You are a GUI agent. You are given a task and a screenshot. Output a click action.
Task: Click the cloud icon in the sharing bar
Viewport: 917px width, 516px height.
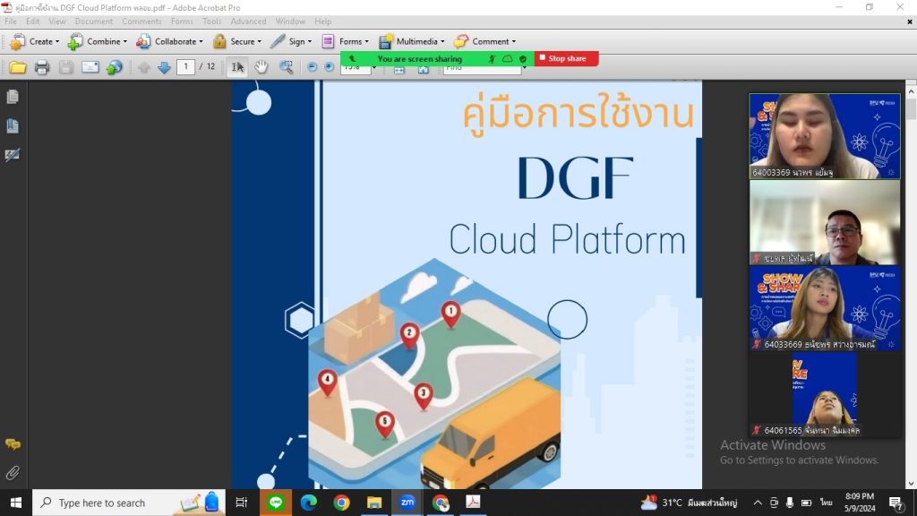[508, 58]
